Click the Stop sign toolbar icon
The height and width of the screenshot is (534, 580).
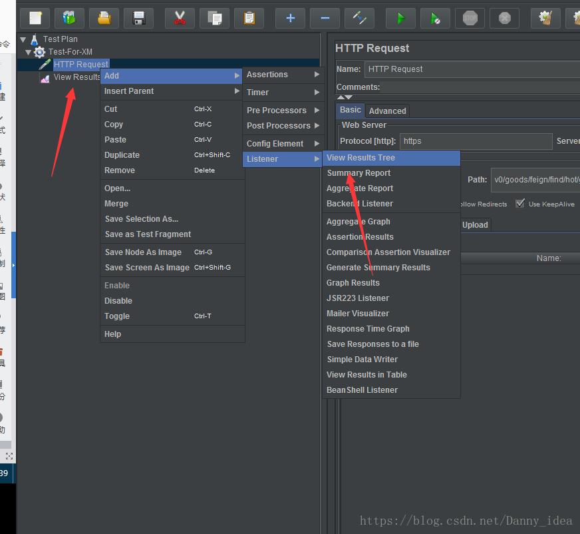point(470,18)
